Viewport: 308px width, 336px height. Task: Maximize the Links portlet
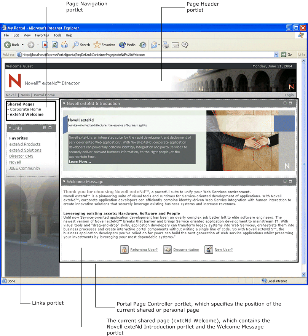pyautogui.click(x=50, y=128)
